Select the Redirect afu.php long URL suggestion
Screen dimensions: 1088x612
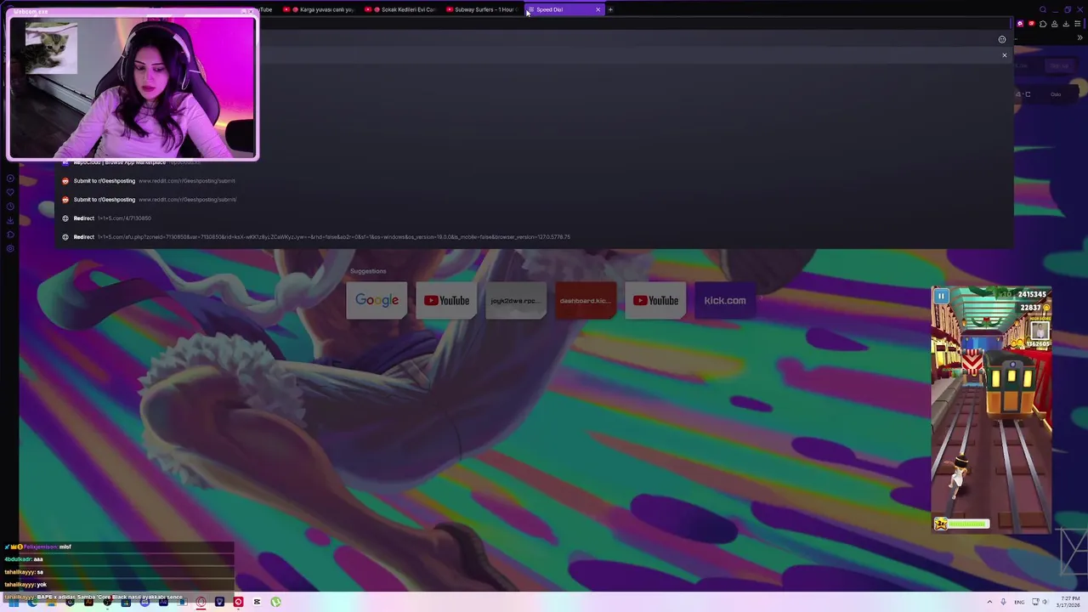point(535,237)
